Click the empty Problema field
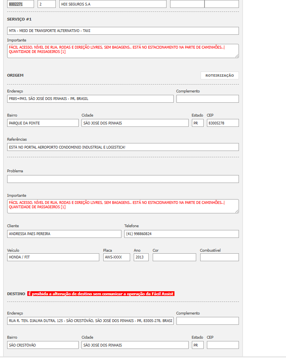 click(123, 179)
